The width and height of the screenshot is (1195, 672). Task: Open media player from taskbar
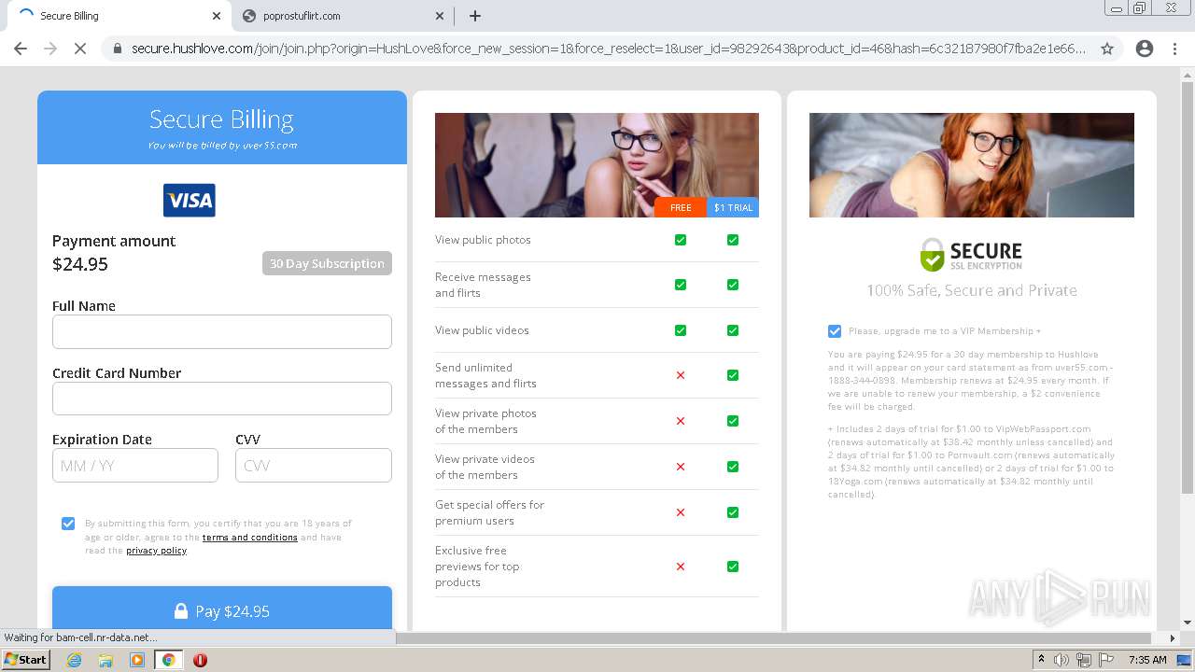click(137, 660)
